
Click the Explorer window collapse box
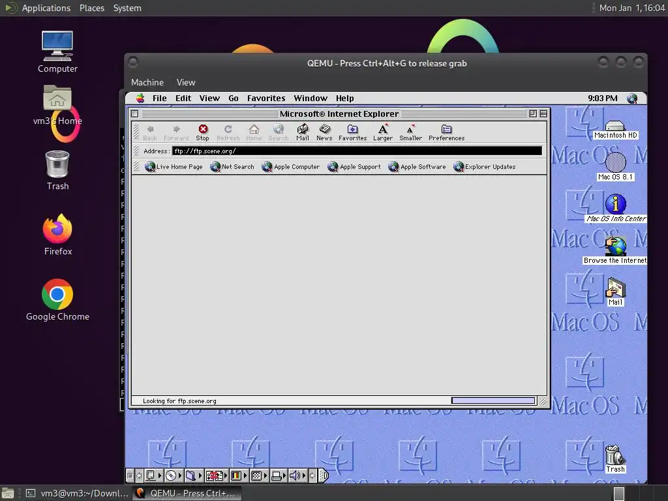543,114
